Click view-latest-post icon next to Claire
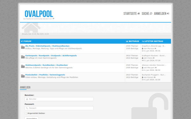This screenshot has height=119, width=191. [154, 58]
